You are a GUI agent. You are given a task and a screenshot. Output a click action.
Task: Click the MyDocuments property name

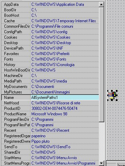pos(16,87)
